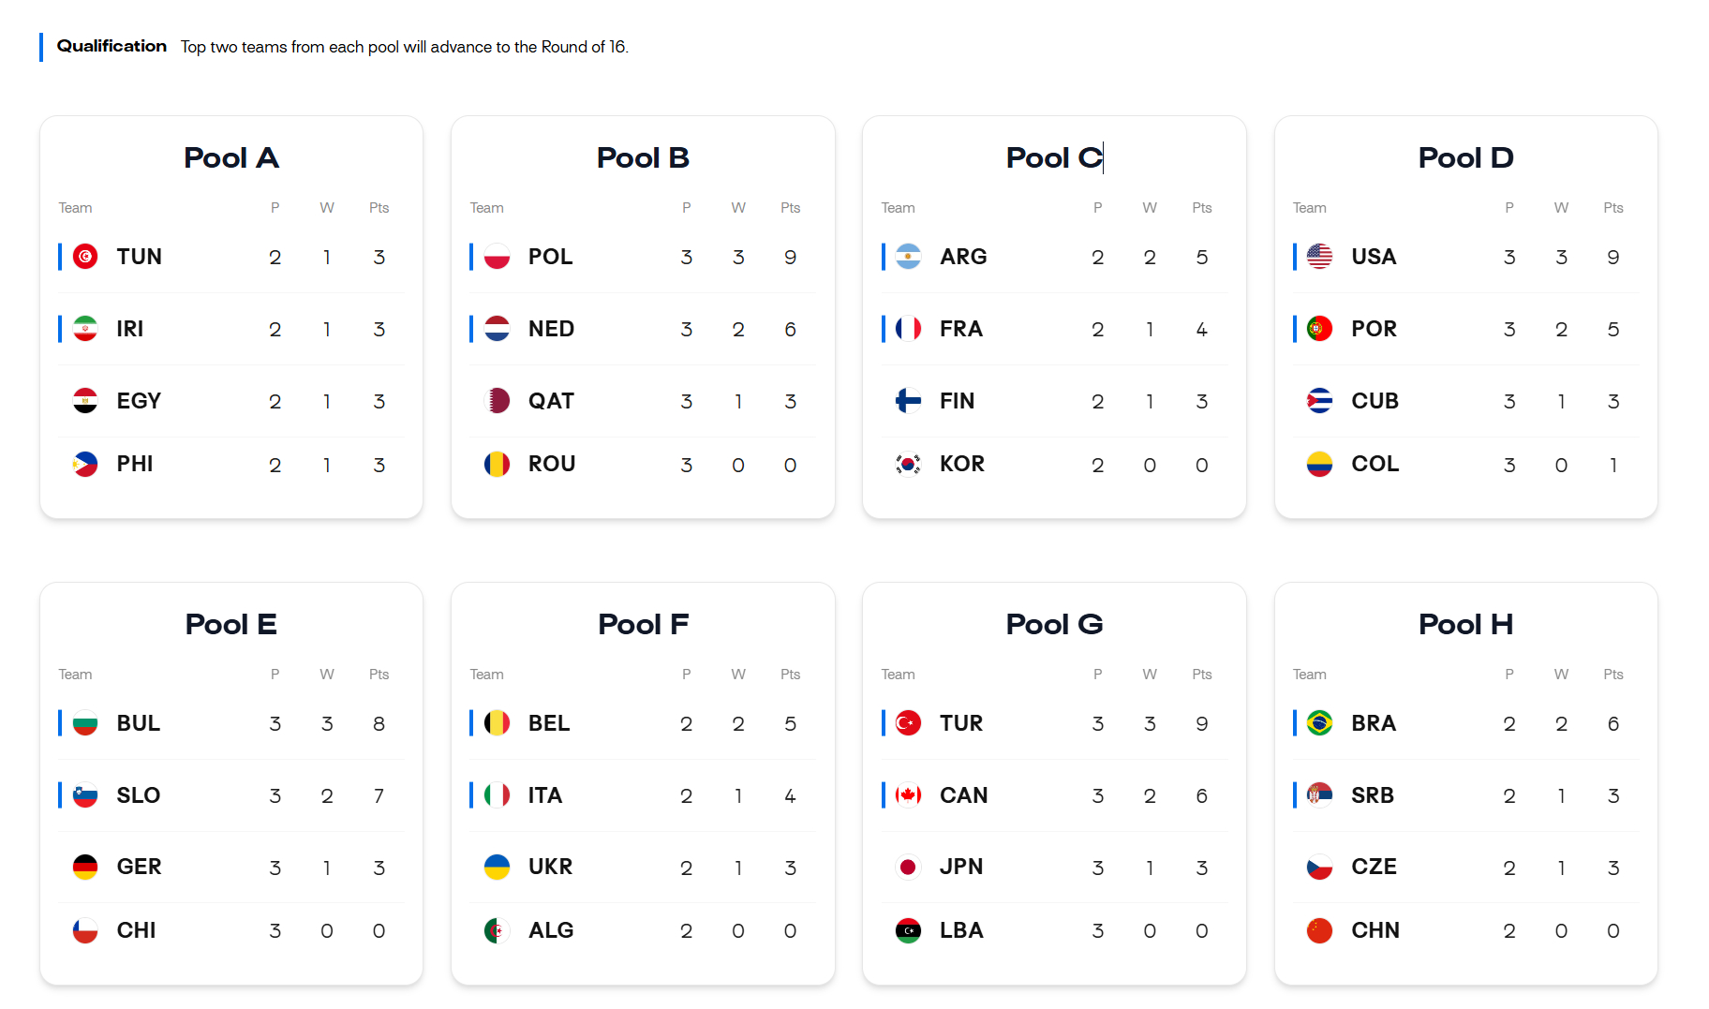The height and width of the screenshot is (1009, 1709).
Task: Click the USA flag icon in Pool D
Action: click(1319, 257)
